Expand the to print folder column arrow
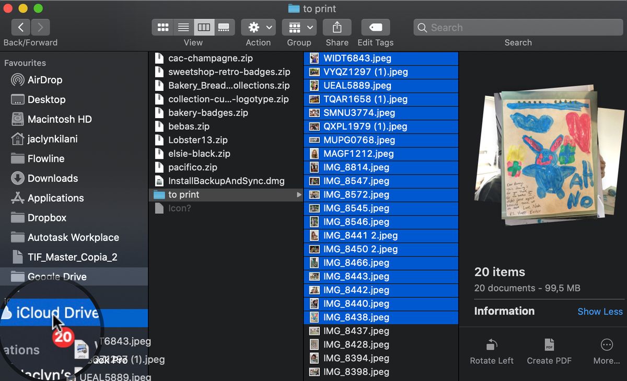 298,194
